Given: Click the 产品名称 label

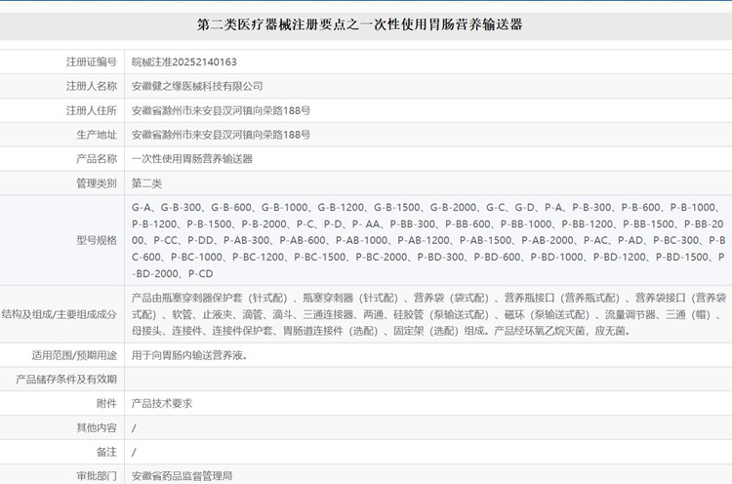Looking at the screenshot, I should (x=97, y=159).
